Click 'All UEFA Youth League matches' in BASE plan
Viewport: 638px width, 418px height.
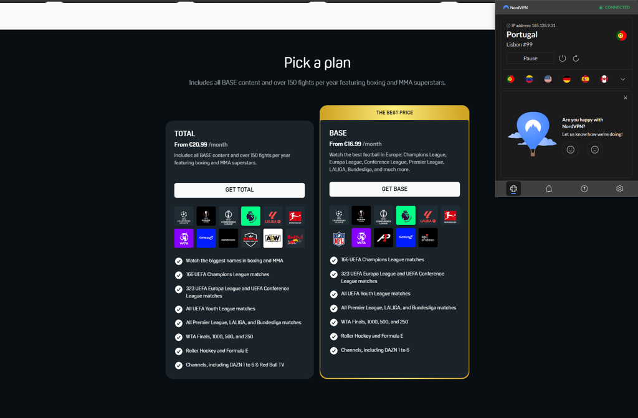pyautogui.click(x=376, y=294)
